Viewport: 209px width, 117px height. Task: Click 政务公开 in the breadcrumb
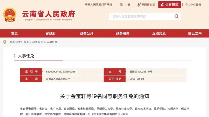pos(38,42)
